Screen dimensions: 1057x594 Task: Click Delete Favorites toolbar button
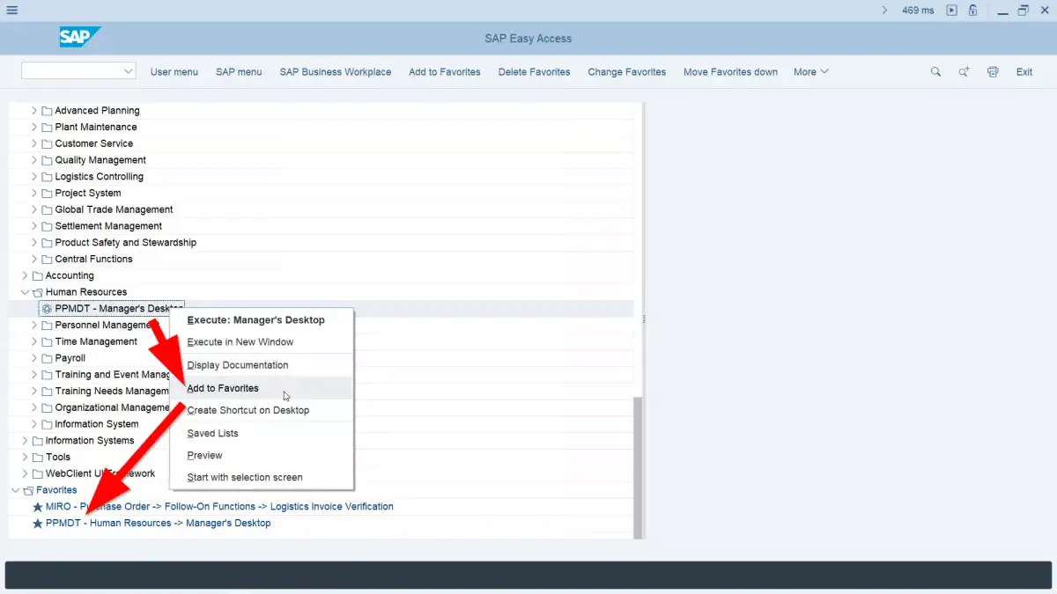coord(535,72)
